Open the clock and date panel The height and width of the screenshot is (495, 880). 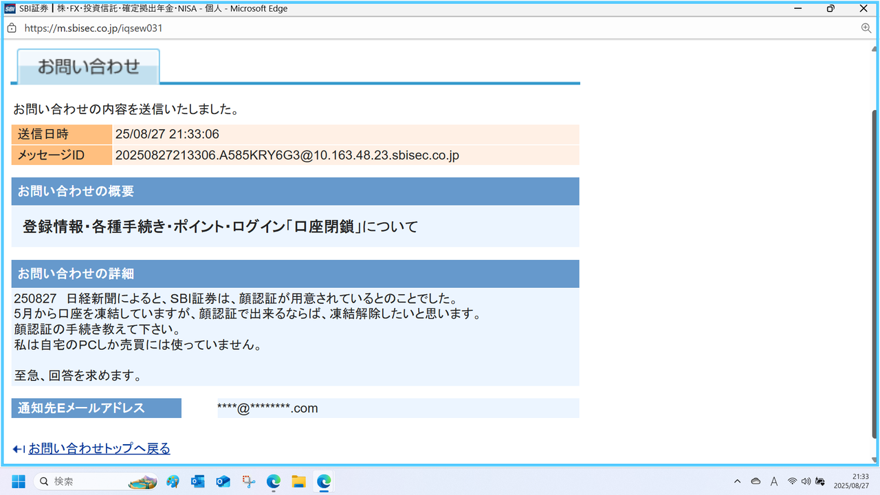pyautogui.click(x=851, y=481)
